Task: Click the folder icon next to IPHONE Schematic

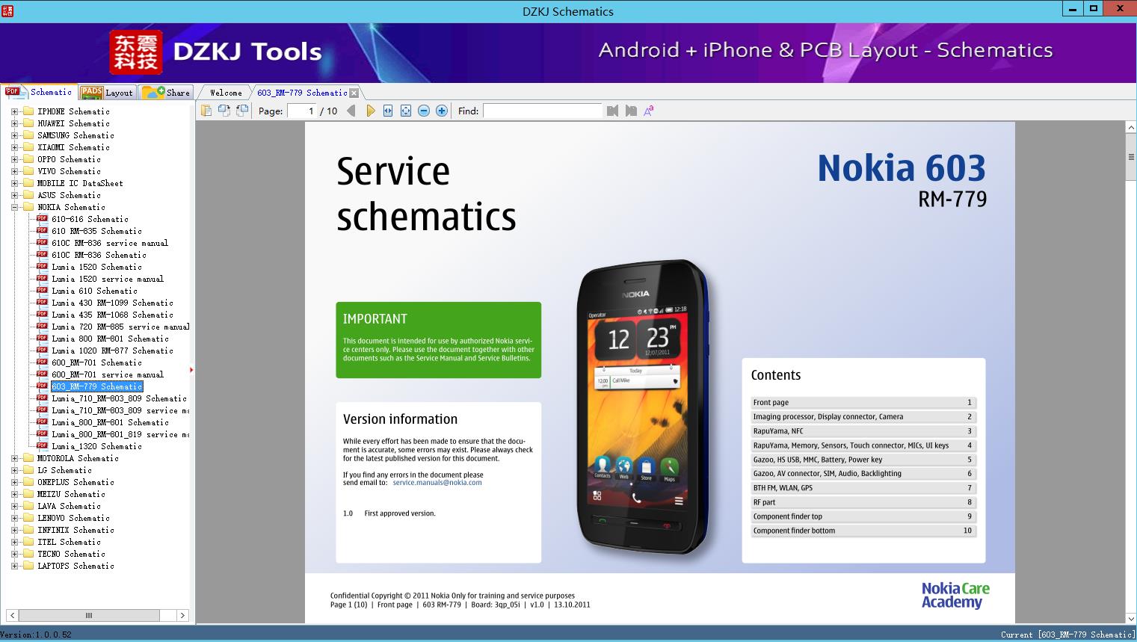Action: [28, 111]
